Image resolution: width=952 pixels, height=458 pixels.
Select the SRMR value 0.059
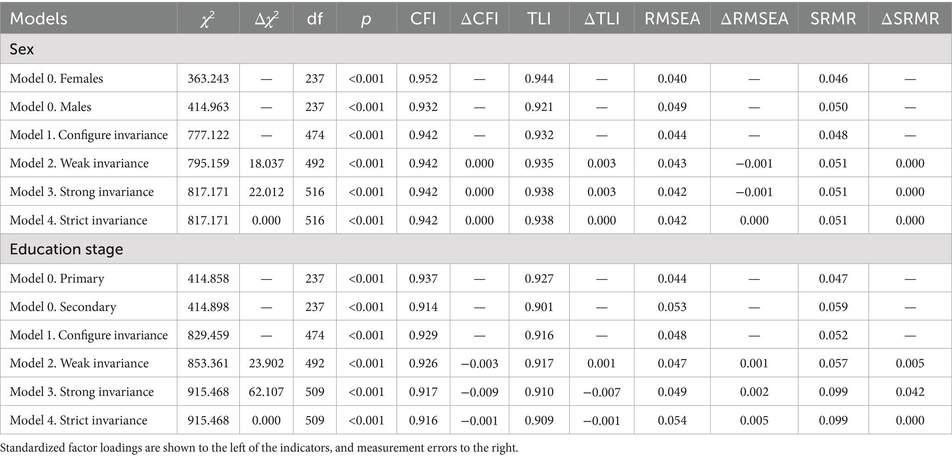point(833,307)
